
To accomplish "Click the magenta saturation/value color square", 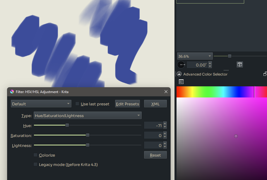I will 222,139.
